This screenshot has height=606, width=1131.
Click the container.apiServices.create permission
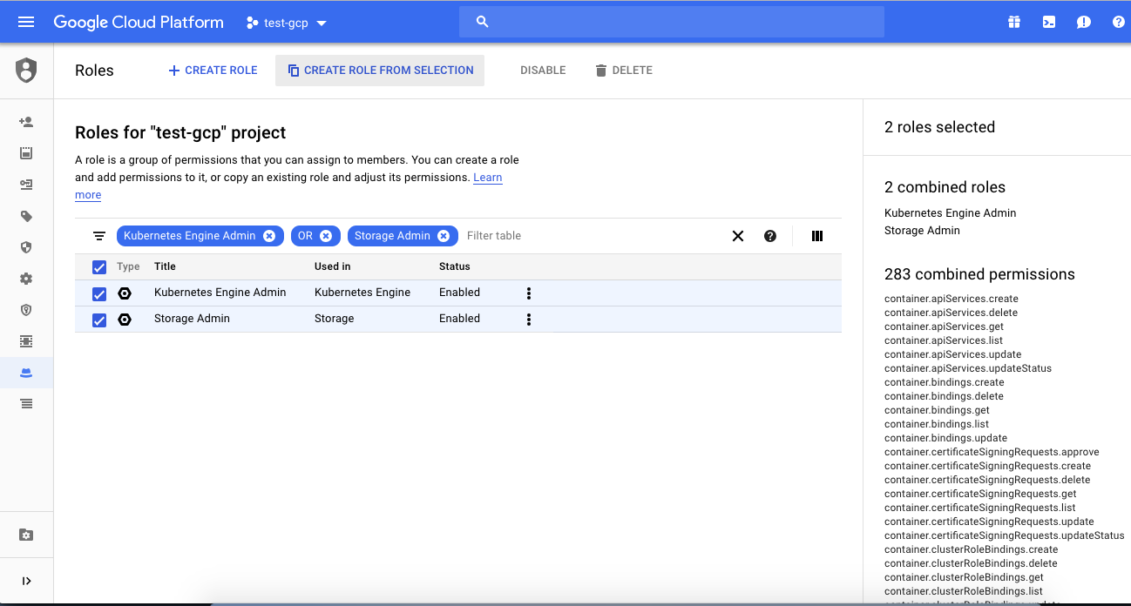[x=952, y=299]
